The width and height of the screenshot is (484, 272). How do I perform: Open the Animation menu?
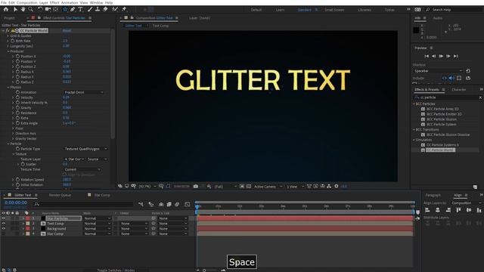[70, 2]
